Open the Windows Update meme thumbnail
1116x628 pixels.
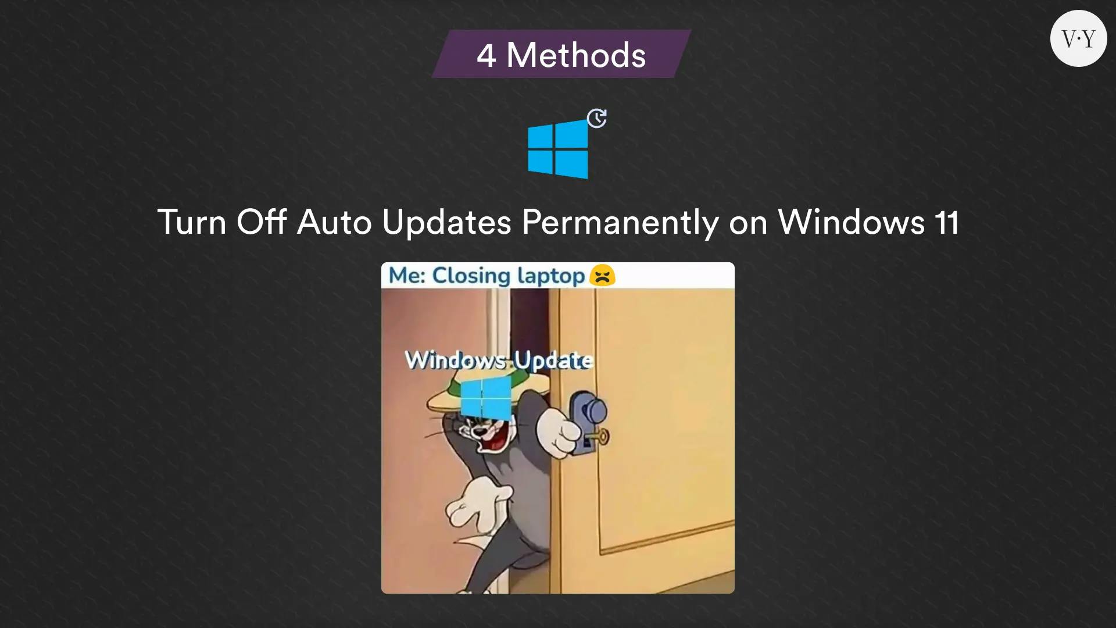point(558,427)
